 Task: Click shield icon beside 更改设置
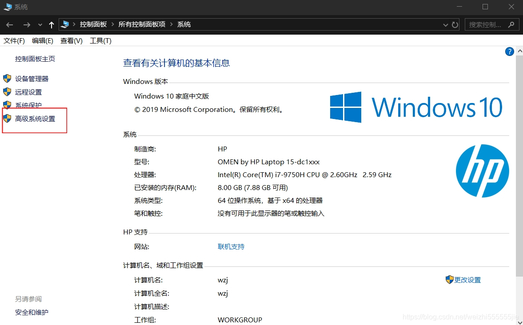[449, 280]
